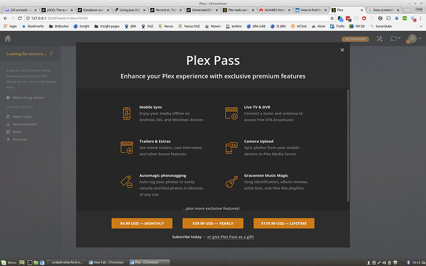
Task: Open the Kiosk bookmark
Action: [x=319, y=27]
